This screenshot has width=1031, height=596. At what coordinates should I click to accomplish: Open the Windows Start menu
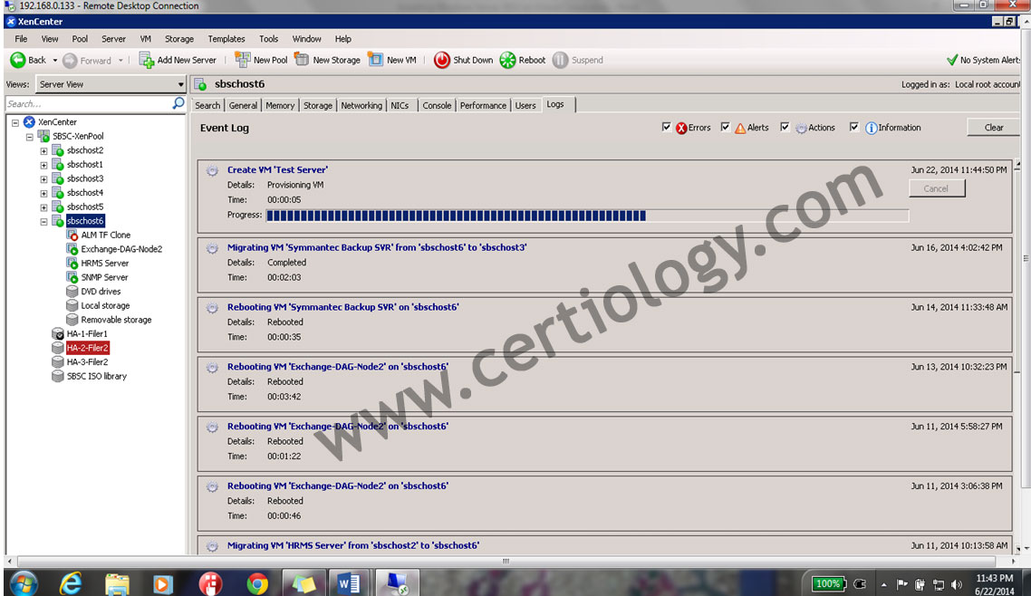[24, 583]
